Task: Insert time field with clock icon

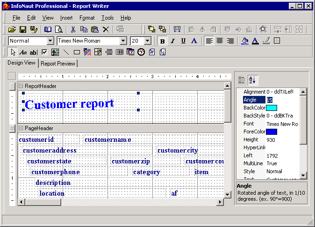Action: tap(141, 52)
